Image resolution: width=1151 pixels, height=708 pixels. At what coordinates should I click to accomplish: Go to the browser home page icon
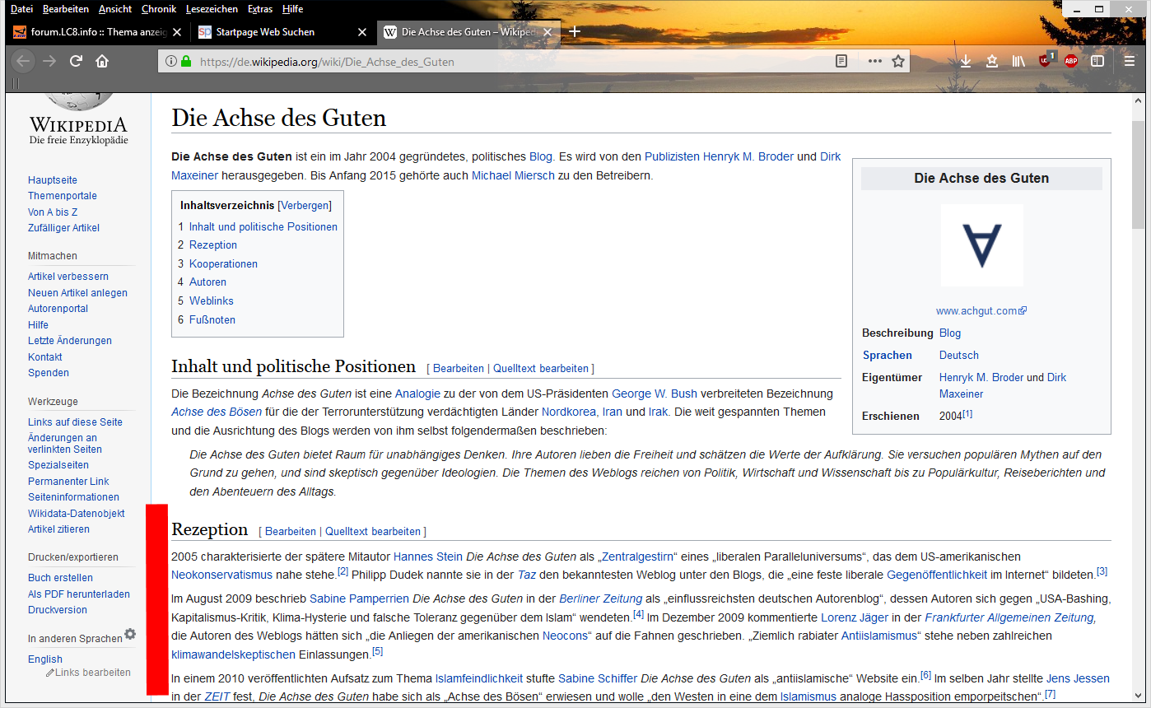pos(102,61)
